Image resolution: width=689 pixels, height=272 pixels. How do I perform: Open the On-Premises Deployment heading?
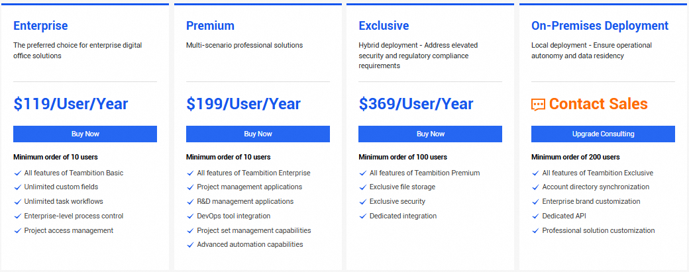pyautogui.click(x=600, y=26)
